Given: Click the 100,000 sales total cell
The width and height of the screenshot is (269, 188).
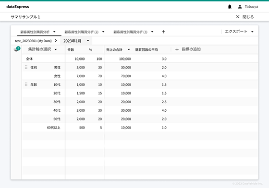Looking at the screenshot, I should point(125,59).
